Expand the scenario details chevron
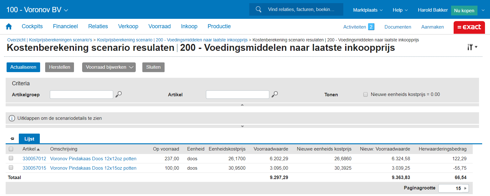The image size is (490, 196). pyautogui.click(x=242, y=126)
